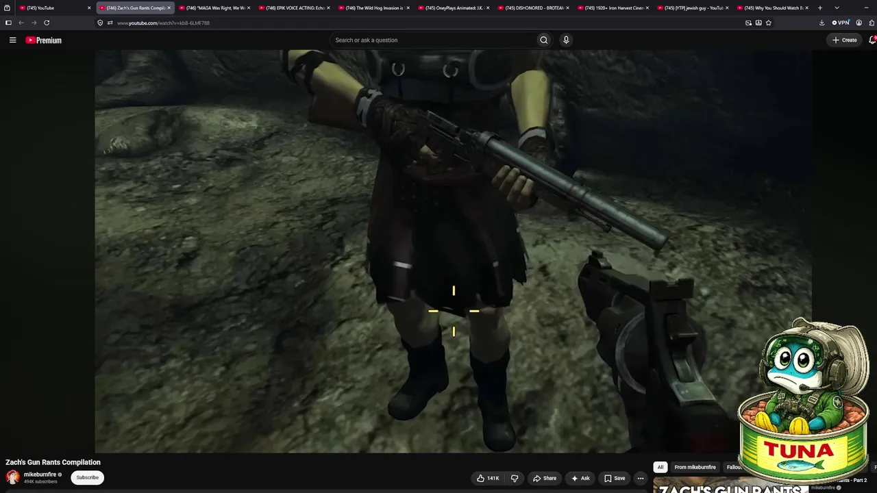Click the save-page icon beside bookmark star
877x493 pixels.
758,23
